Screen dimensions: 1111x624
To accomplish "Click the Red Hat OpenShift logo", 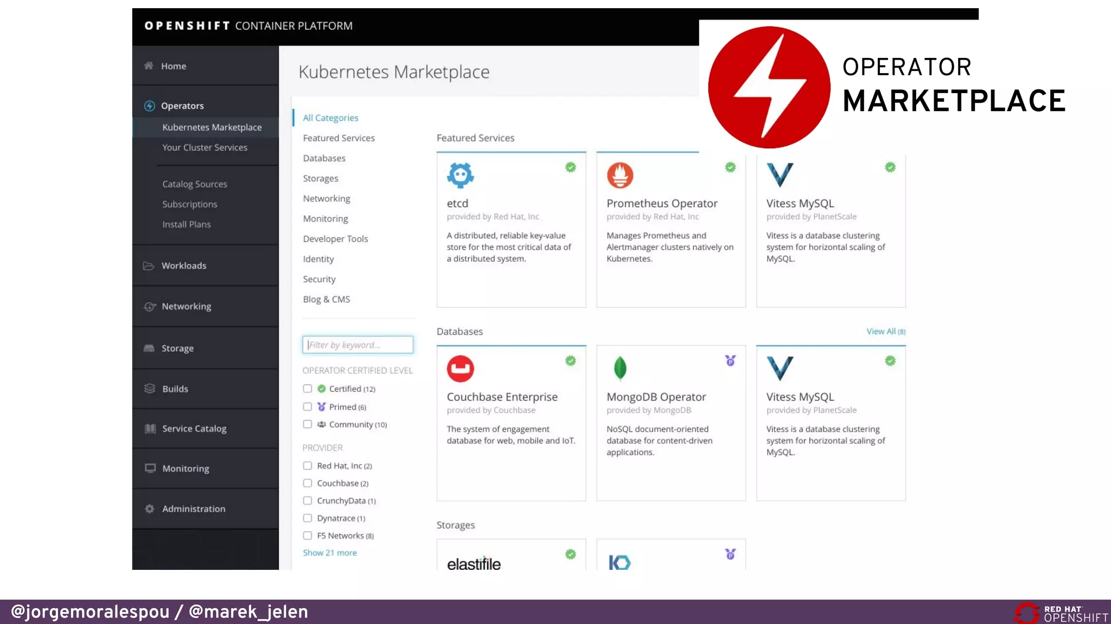I will click(1062, 613).
